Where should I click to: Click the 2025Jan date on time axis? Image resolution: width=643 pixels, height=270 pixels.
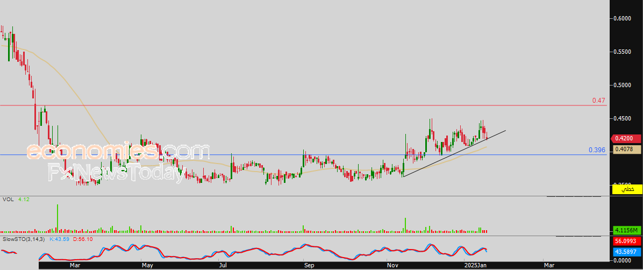pos(475,266)
